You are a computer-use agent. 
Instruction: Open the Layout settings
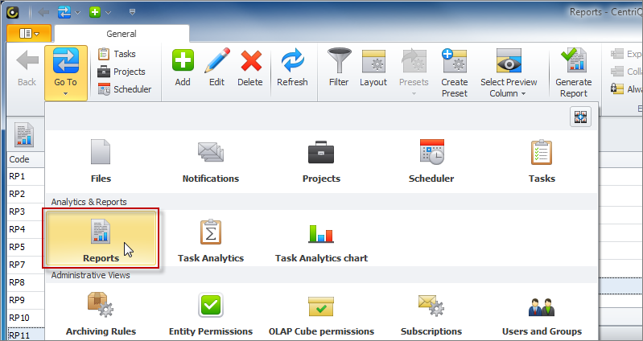[373, 68]
